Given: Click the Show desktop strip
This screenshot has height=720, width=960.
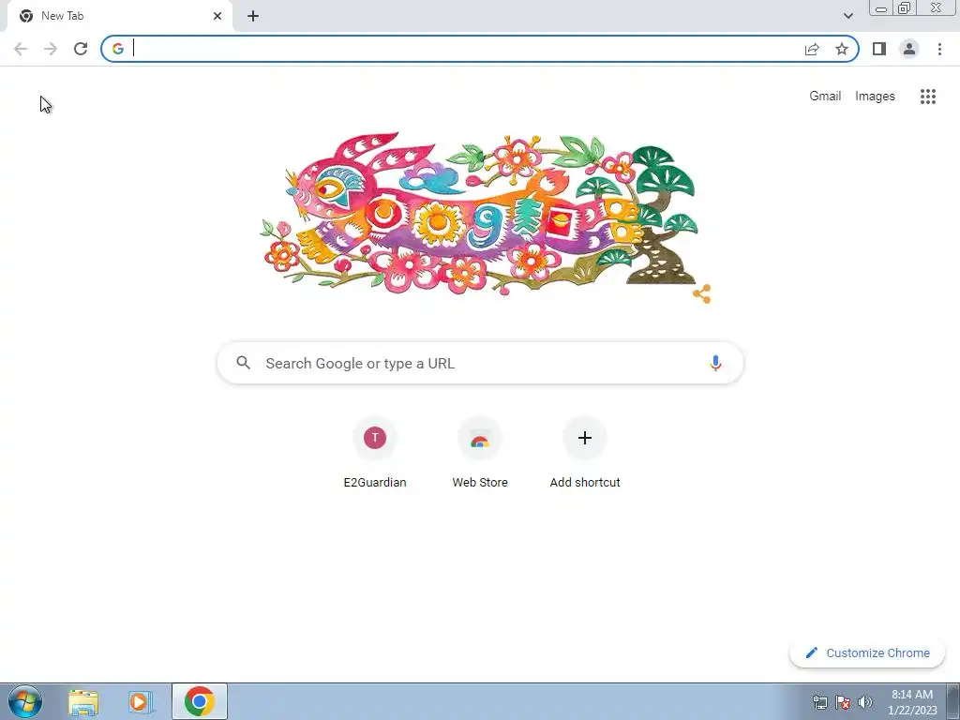Looking at the screenshot, I should tap(953, 701).
